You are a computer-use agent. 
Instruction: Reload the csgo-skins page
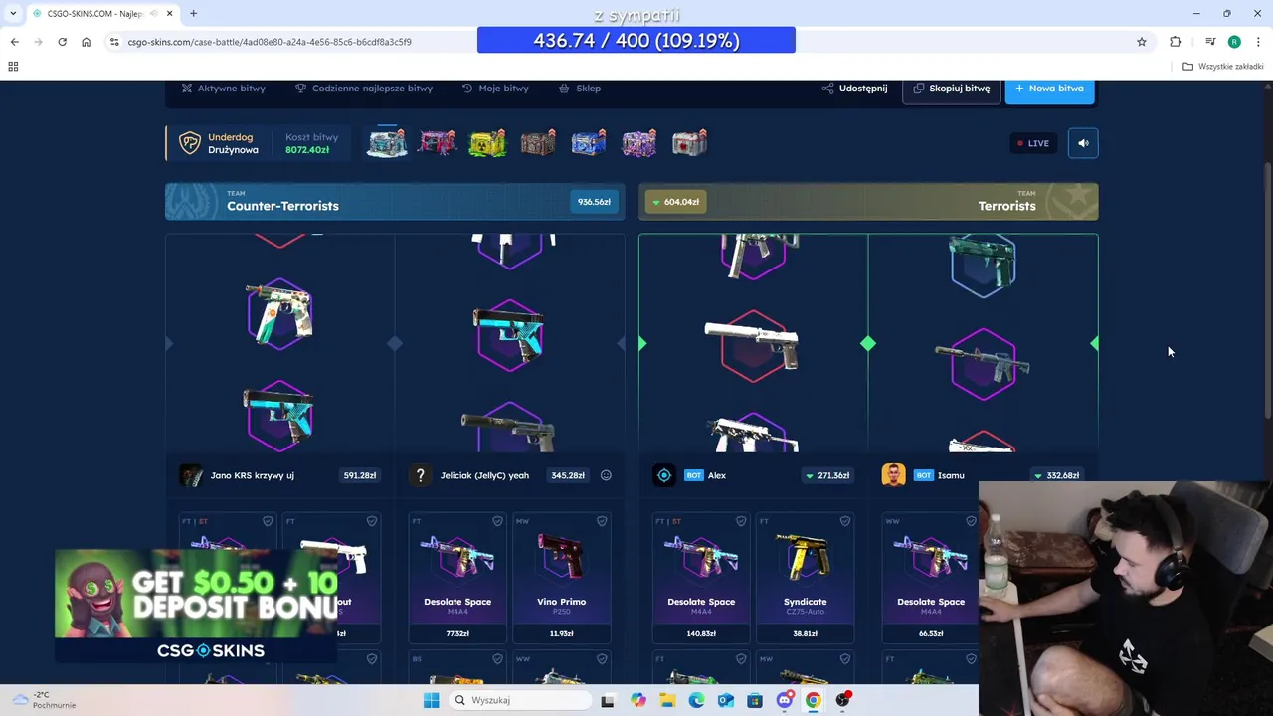tap(62, 42)
